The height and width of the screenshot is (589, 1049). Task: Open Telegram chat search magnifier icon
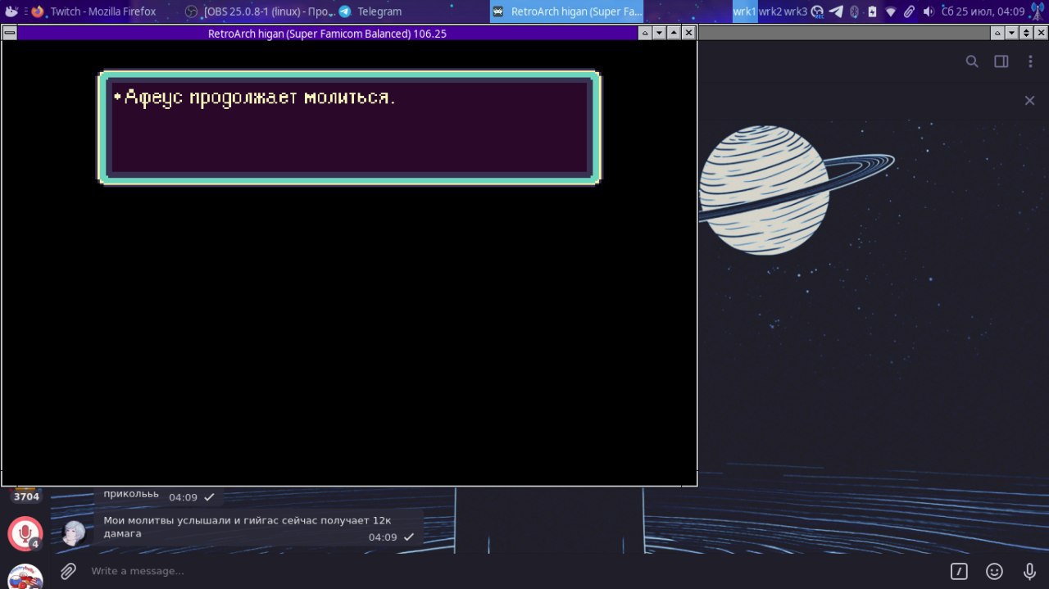[972, 61]
